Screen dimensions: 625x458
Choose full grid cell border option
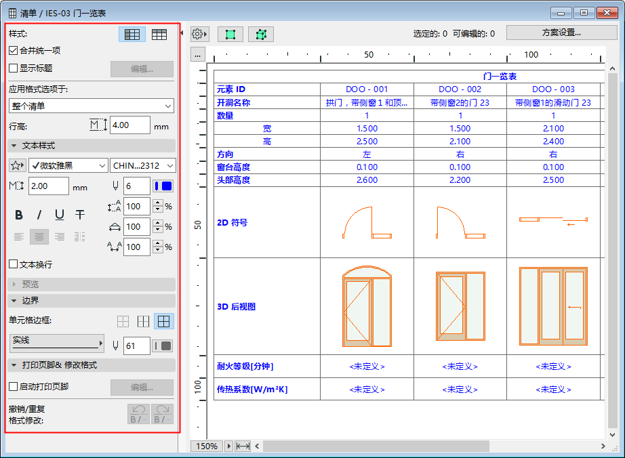164,321
